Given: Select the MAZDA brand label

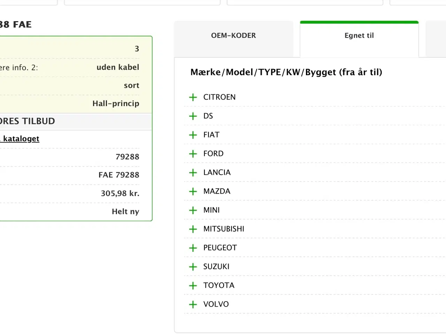Looking at the screenshot, I should 217,191.
